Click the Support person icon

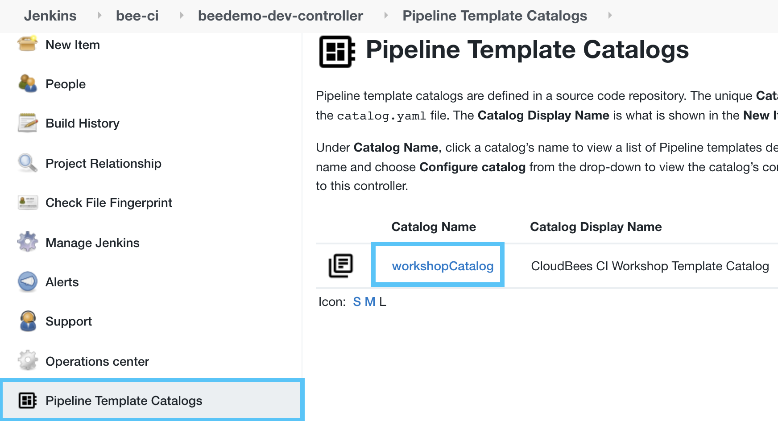[27, 321]
